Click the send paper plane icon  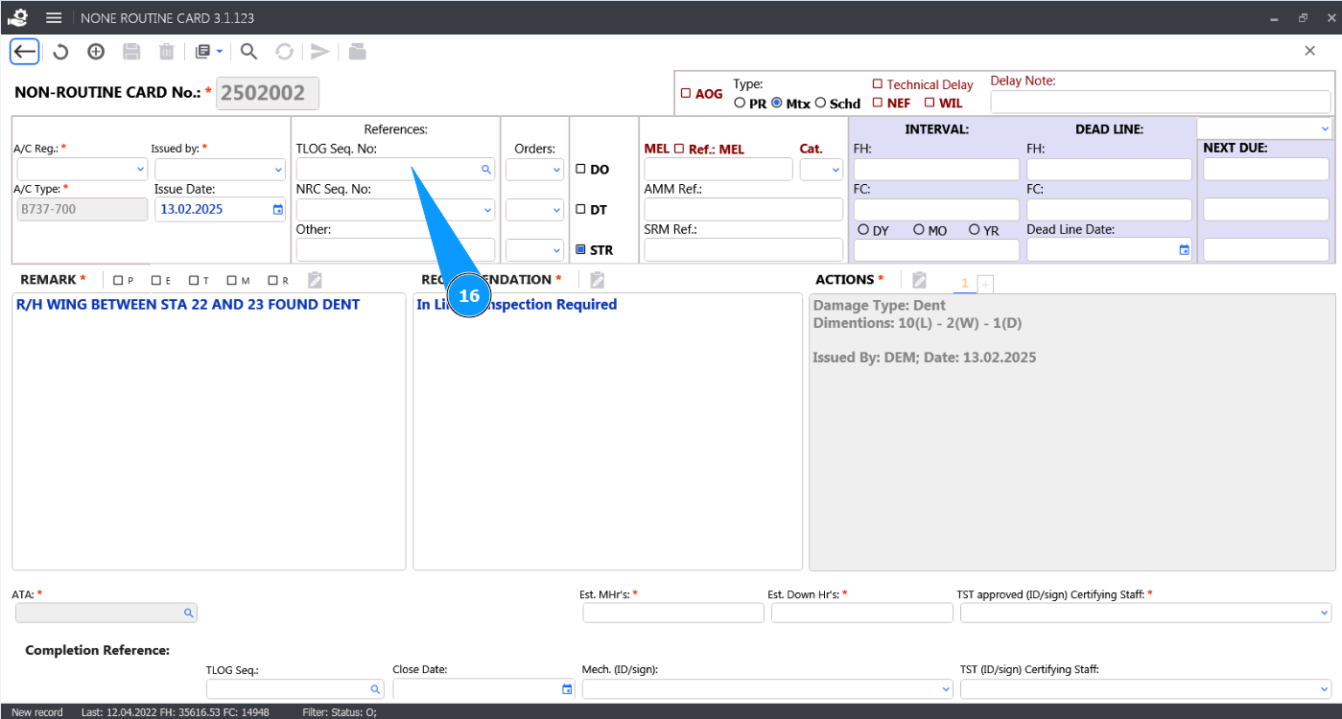pos(320,52)
